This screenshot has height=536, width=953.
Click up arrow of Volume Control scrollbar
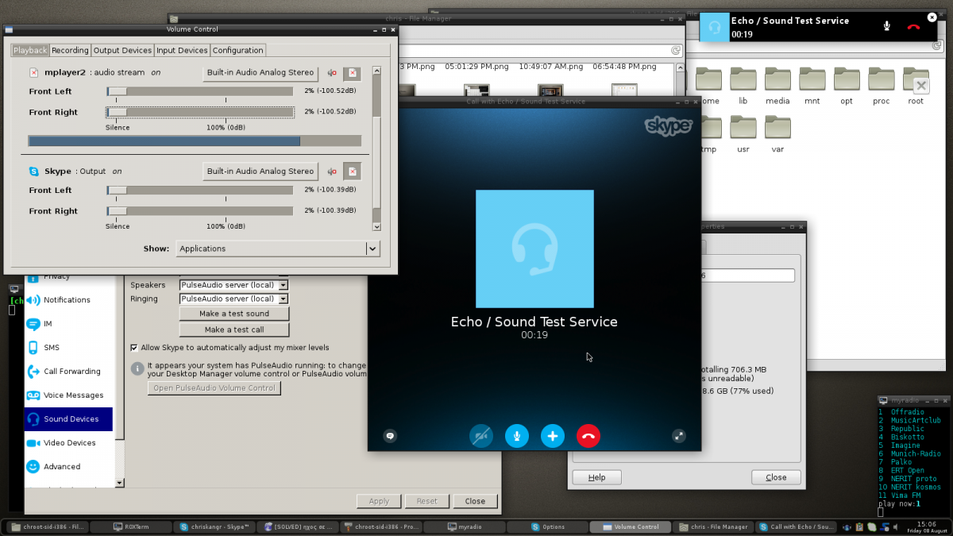[376, 71]
